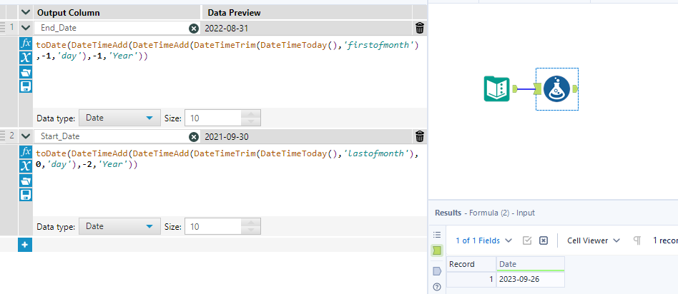
Task: Click the Start_Date output column name field
Action: click(111, 136)
